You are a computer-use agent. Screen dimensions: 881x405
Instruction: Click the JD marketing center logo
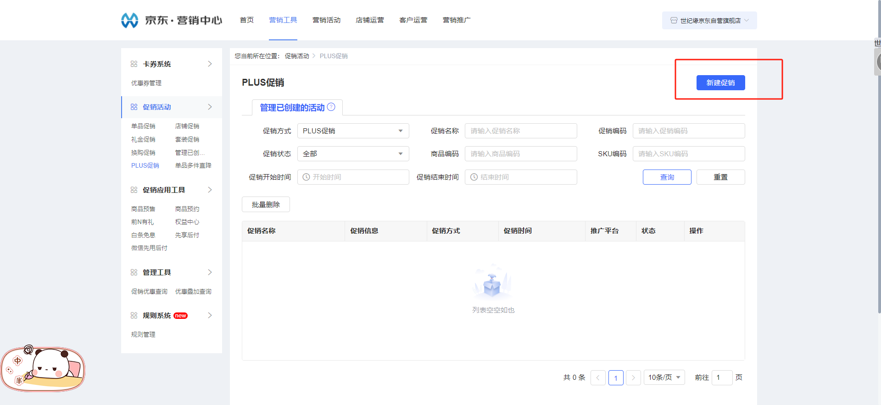pos(171,20)
